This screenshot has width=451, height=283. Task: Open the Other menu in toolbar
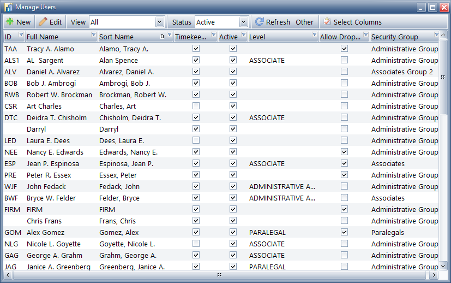(x=304, y=22)
